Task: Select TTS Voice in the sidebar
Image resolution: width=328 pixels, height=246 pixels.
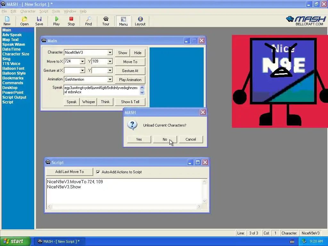Action: (11, 64)
